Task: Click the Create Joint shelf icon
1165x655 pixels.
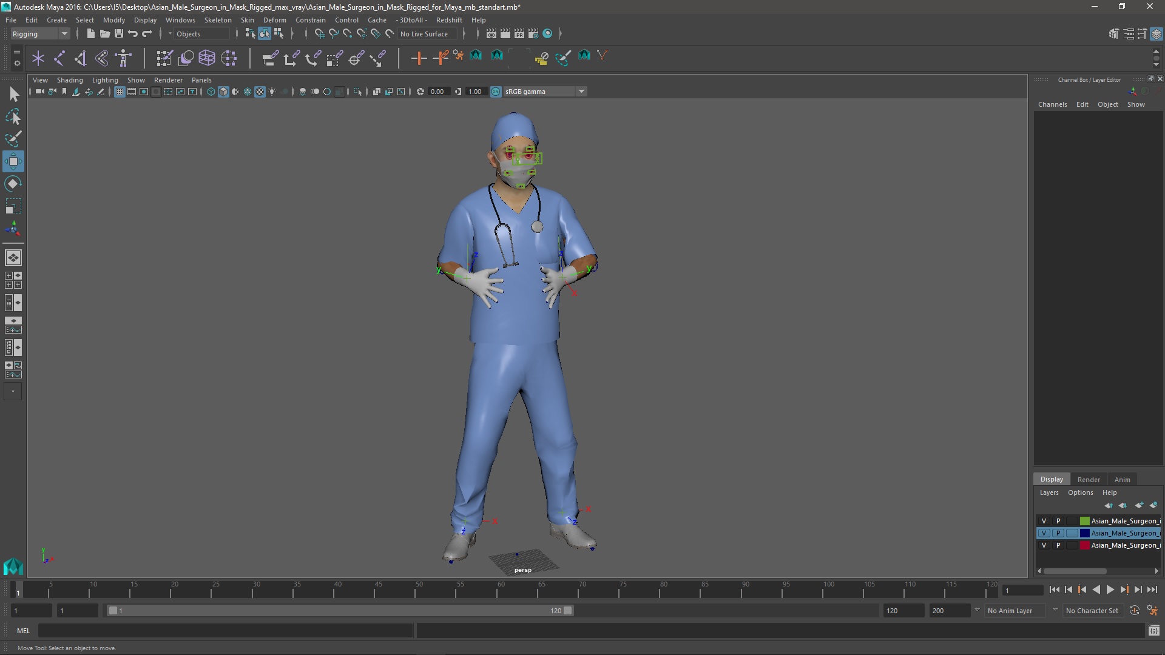Action: [59, 58]
